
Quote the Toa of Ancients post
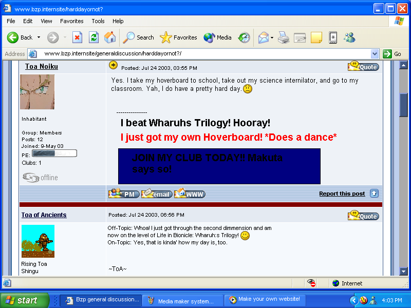363,216
